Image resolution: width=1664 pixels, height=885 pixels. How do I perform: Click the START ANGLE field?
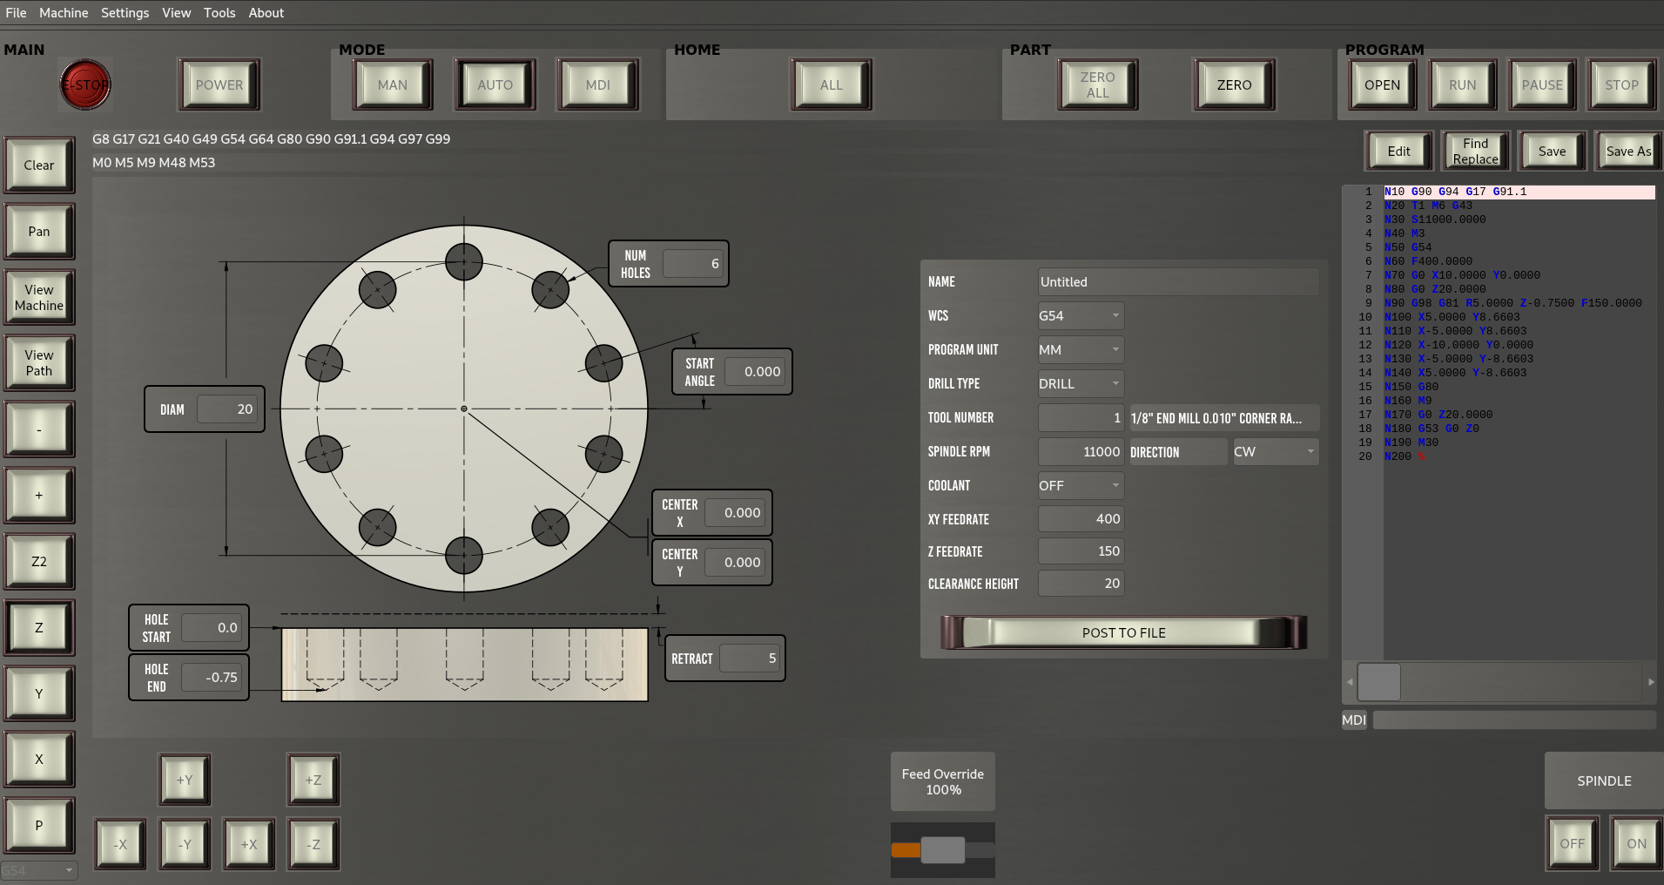[756, 371]
